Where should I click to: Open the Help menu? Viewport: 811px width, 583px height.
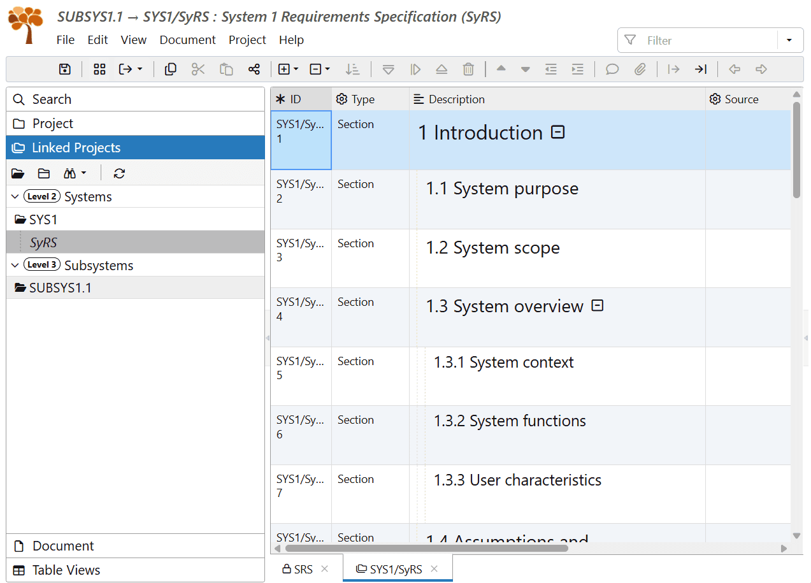coord(291,40)
